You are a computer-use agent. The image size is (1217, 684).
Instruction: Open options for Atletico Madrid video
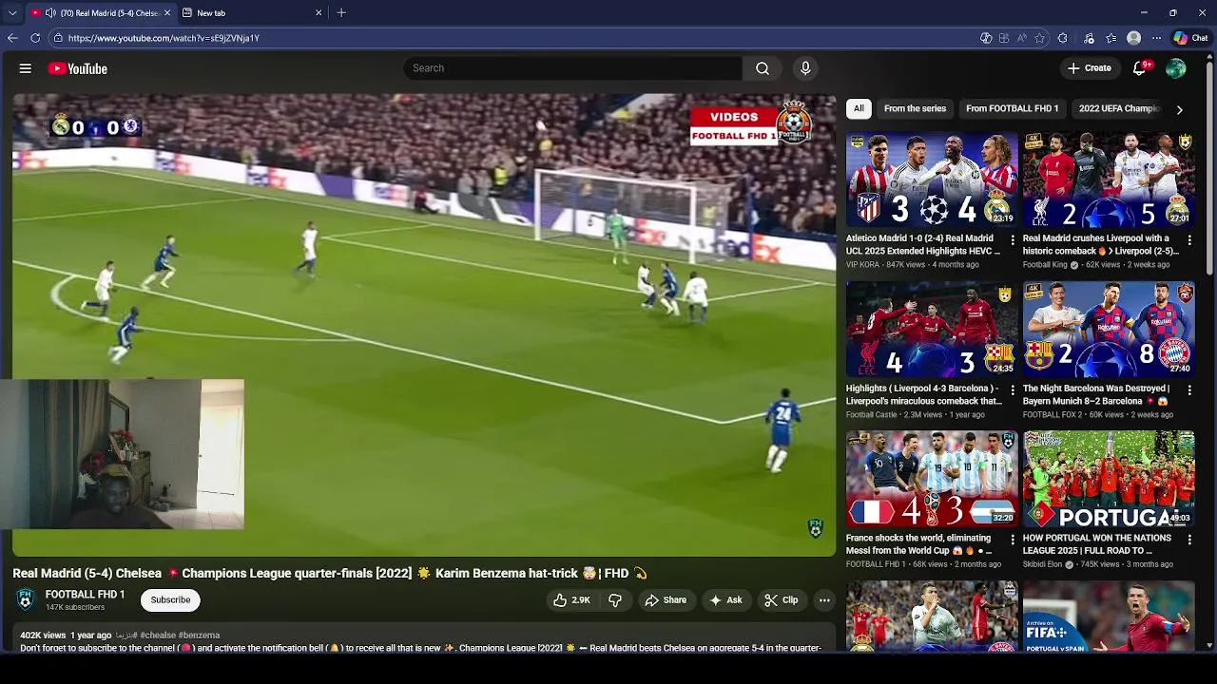(1012, 239)
